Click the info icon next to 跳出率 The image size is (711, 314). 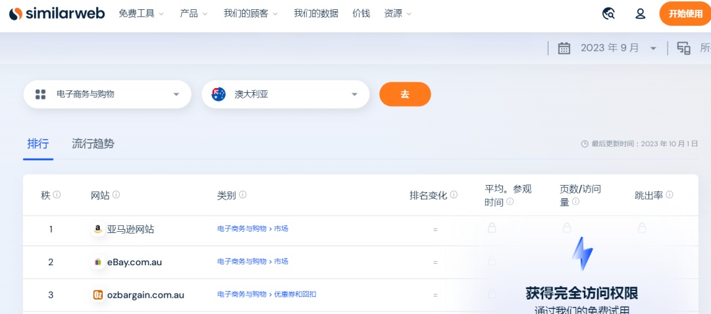[670, 195]
